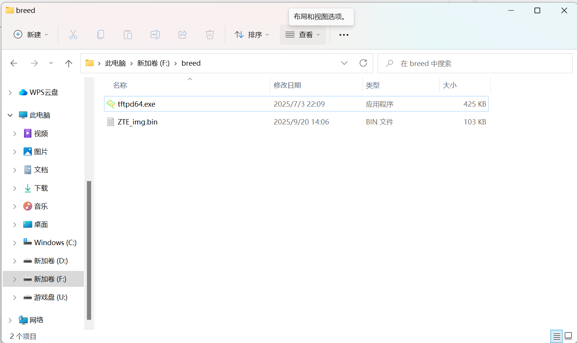Expand the WPS云盘 tree node

click(x=10, y=92)
